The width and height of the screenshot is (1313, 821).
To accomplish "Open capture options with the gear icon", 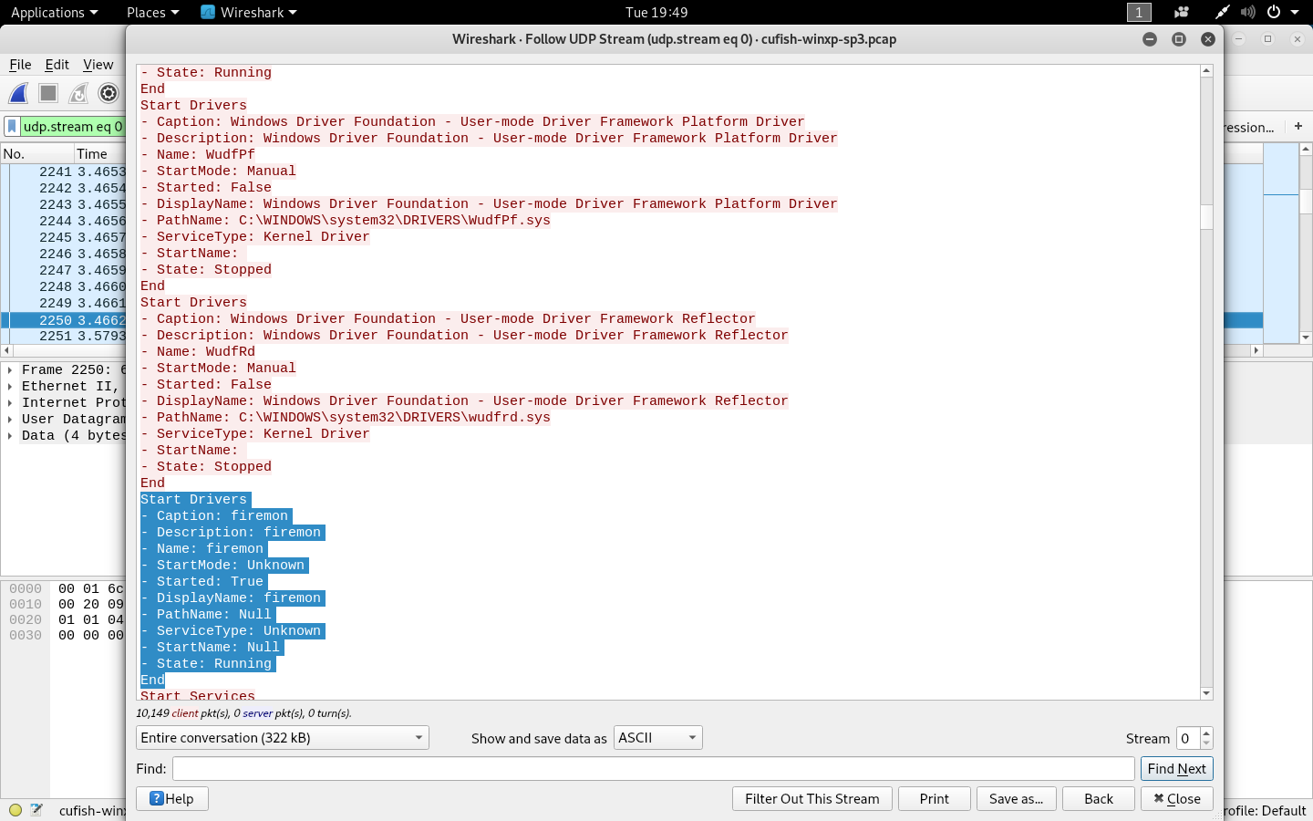I will 109,93.
